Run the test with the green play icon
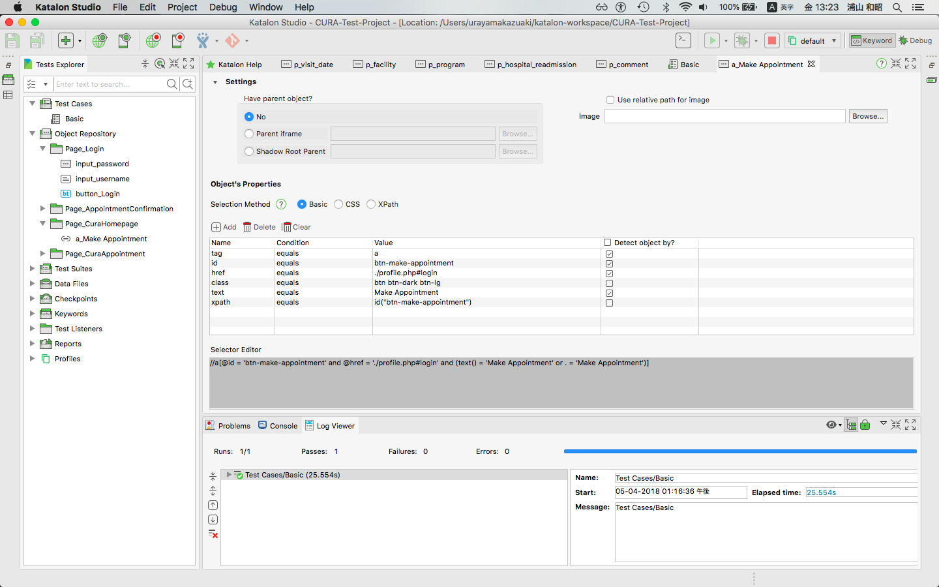 tap(712, 40)
